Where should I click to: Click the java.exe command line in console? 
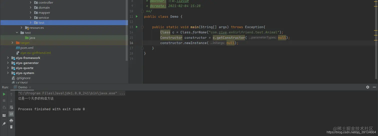(x=71, y=93)
